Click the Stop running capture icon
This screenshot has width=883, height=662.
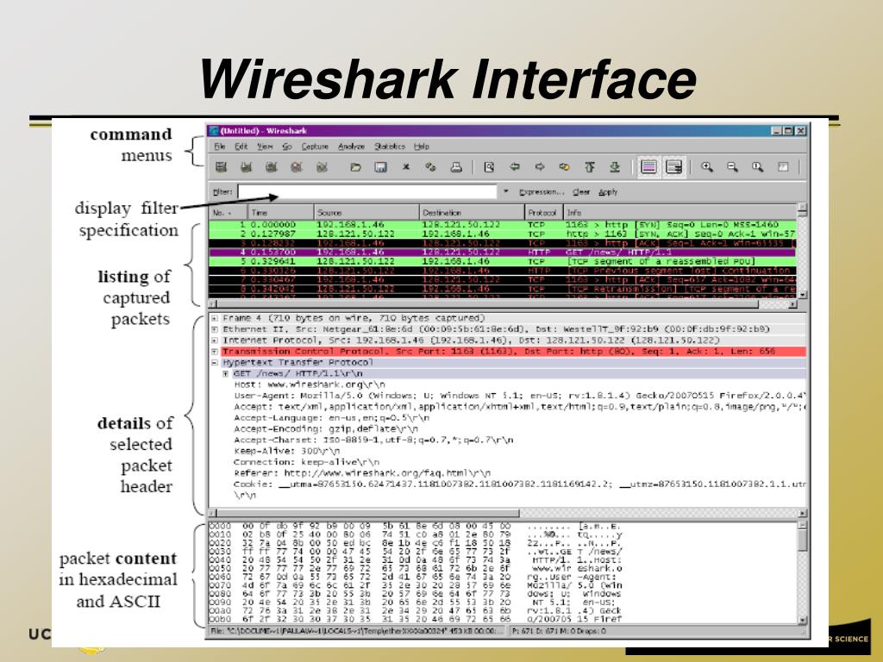pos(297,167)
